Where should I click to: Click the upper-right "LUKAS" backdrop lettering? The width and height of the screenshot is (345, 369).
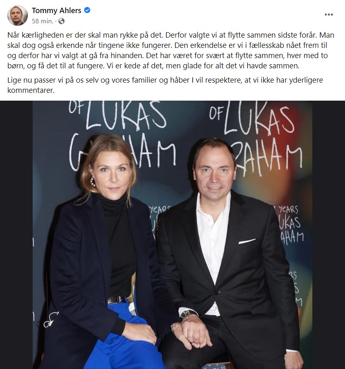tap(259, 119)
